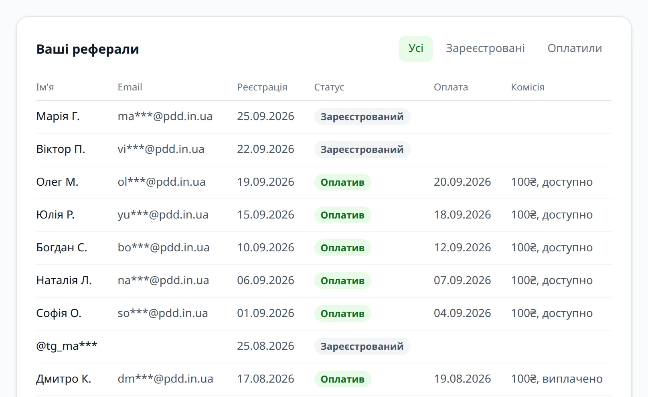648x397 pixels.
Task: Click the name Богдан С.
Action: click(61, 248)
